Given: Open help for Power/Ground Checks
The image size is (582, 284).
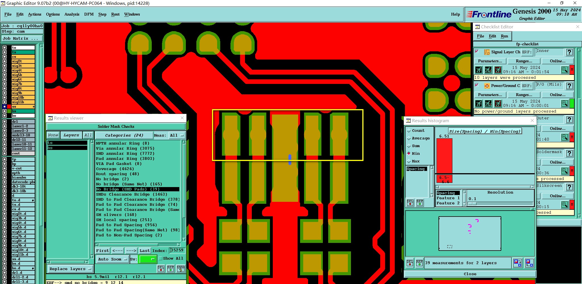Looking at the screenshot, I should 569,86.
